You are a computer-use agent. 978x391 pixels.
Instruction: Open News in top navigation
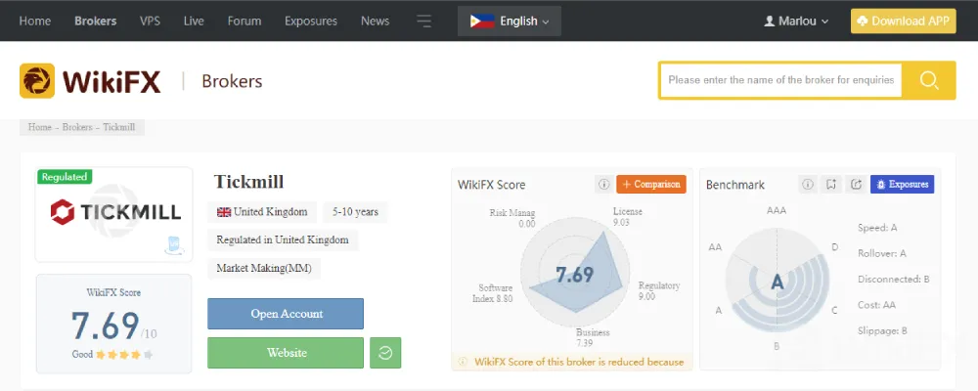pyautogui.click(x=375, y=22)
